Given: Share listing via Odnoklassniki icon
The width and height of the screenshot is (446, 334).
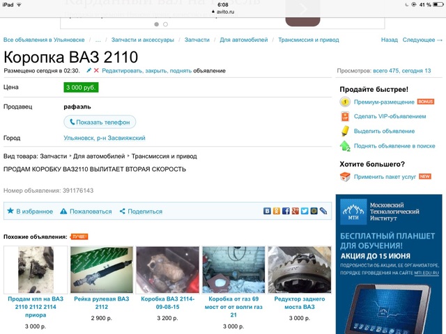Looking at the screenshot, I should tap(277, 211).
